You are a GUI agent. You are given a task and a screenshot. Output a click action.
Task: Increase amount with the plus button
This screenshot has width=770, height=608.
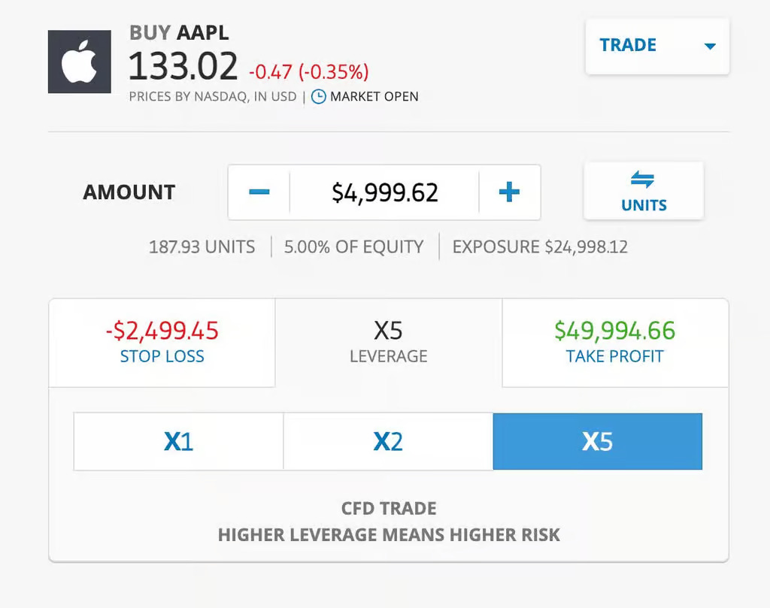509,192
